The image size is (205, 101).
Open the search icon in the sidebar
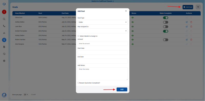4,19
